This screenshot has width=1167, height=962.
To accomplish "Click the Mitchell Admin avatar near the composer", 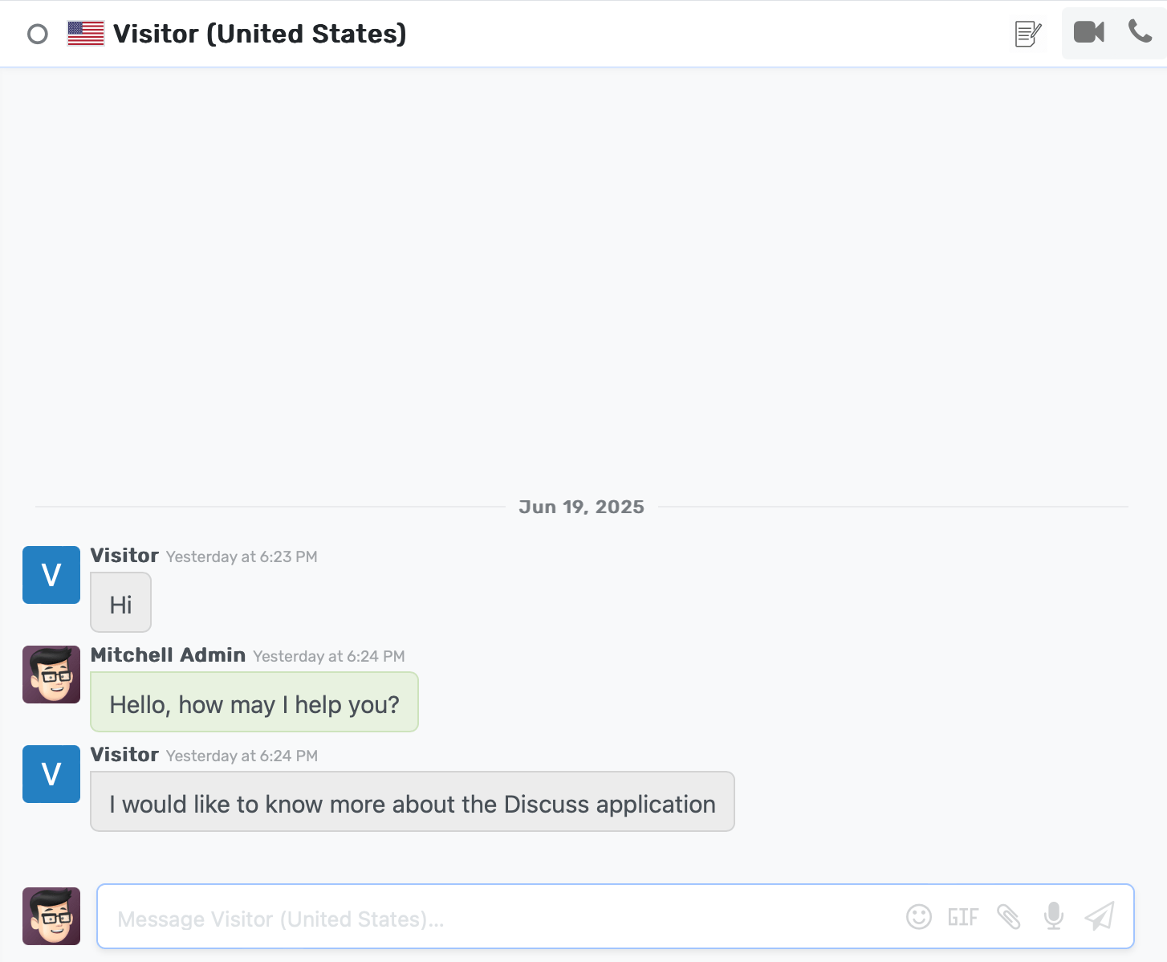I will tap(51, 916).
